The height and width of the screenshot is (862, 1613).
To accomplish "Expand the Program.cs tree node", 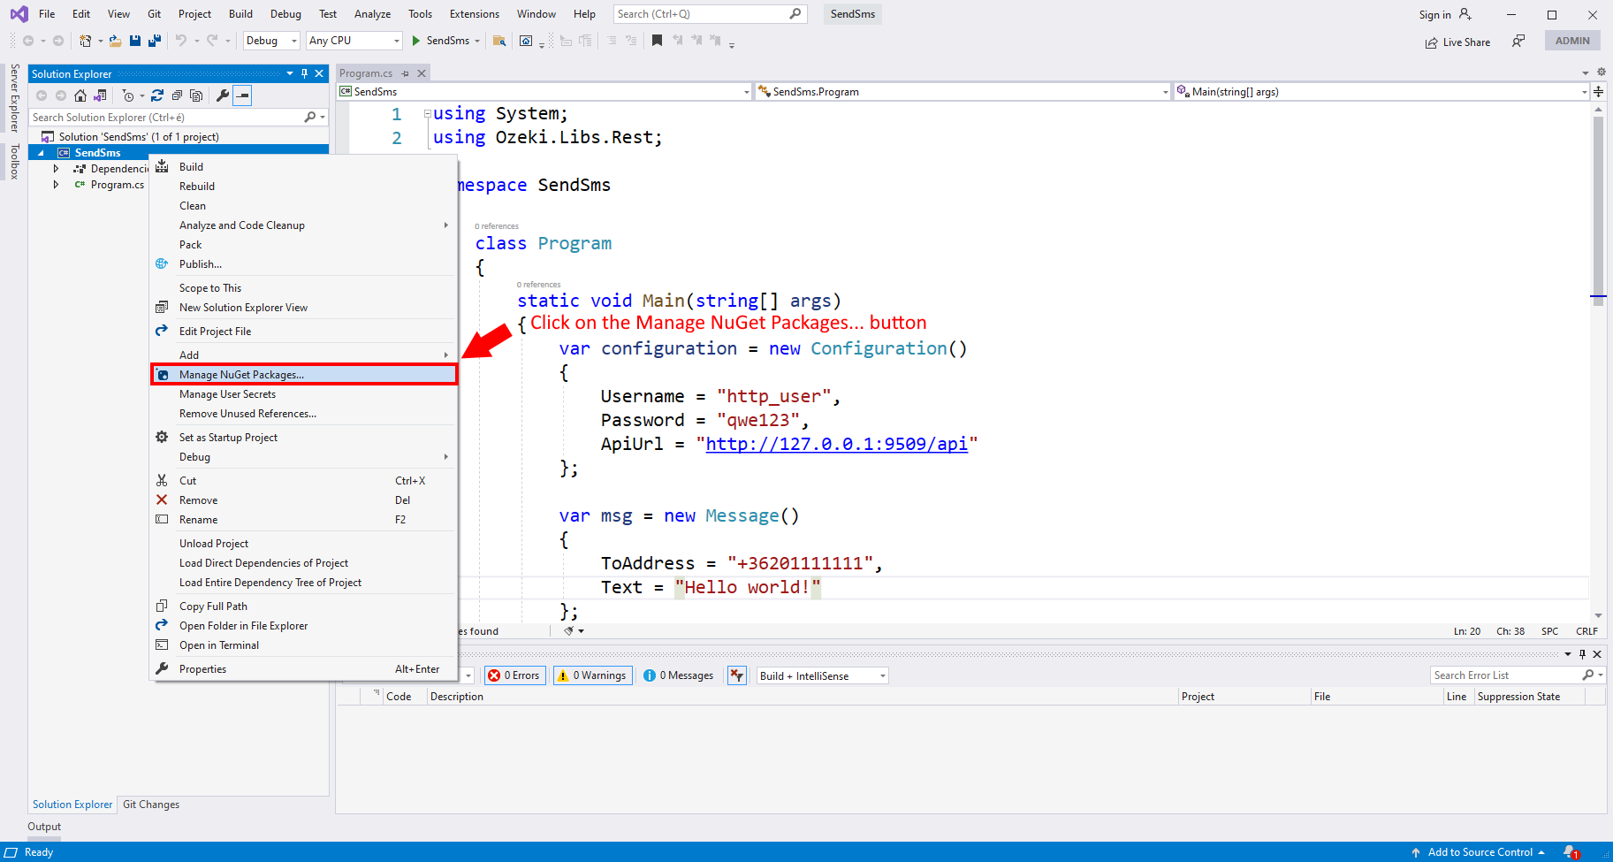I will point(57,185).
